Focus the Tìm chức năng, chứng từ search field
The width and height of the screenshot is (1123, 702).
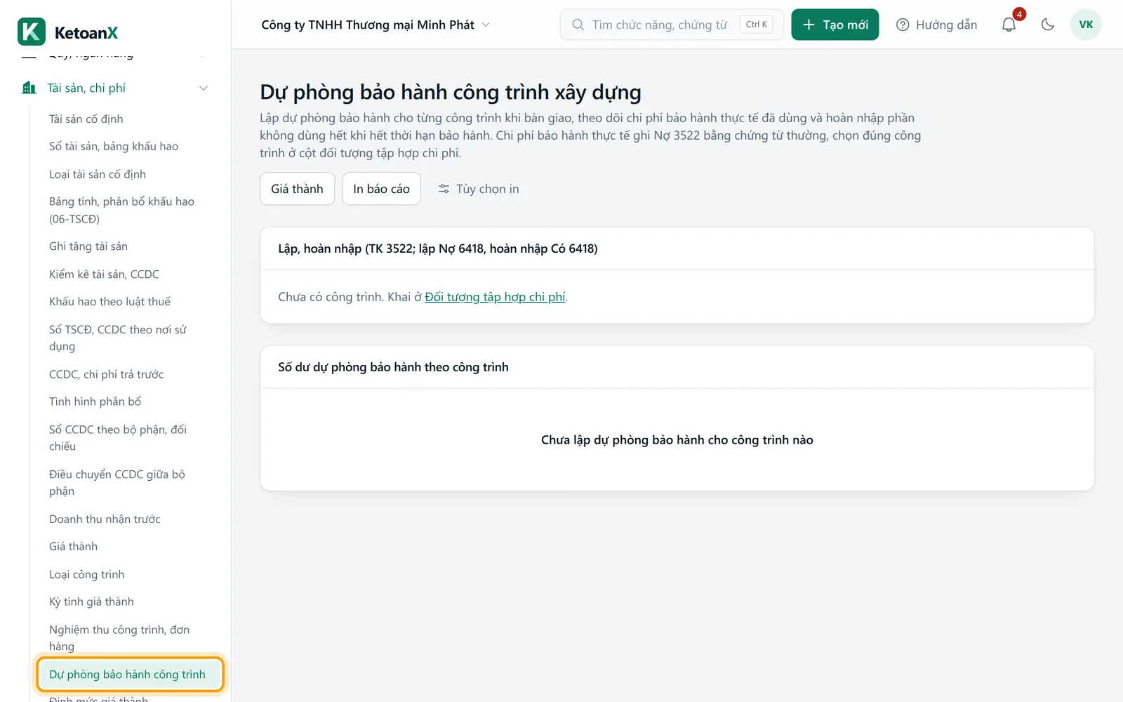672,25
